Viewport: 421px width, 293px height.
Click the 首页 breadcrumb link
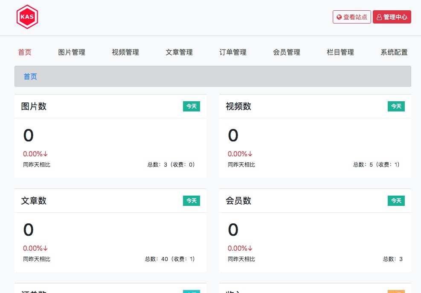(30, 76)
